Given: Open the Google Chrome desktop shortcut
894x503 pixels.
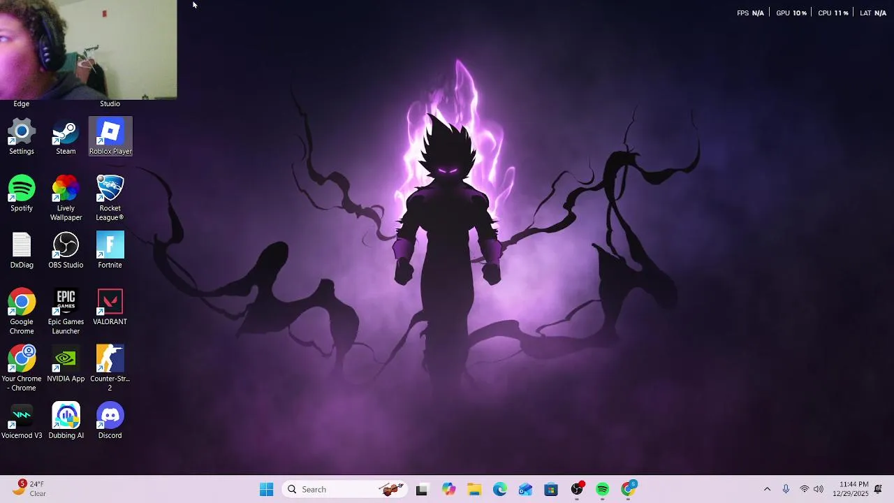Looking at the screenshot, I should [x=22, y=312].
